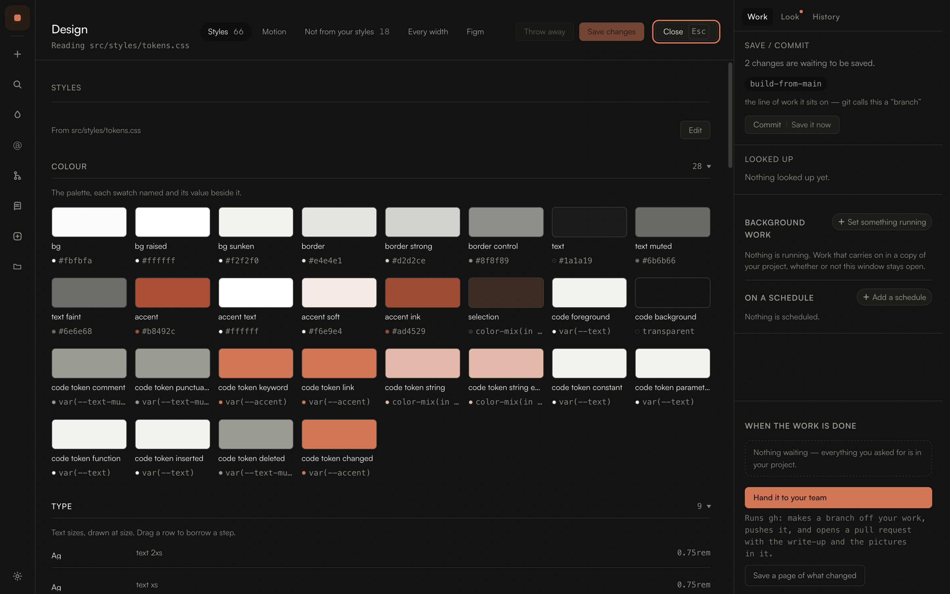Click the text 2xs type row
Image resolution: width=950 pixels, height=594 pixels.
[381, 553]
